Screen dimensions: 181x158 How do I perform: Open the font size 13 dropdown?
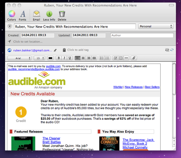39,58
